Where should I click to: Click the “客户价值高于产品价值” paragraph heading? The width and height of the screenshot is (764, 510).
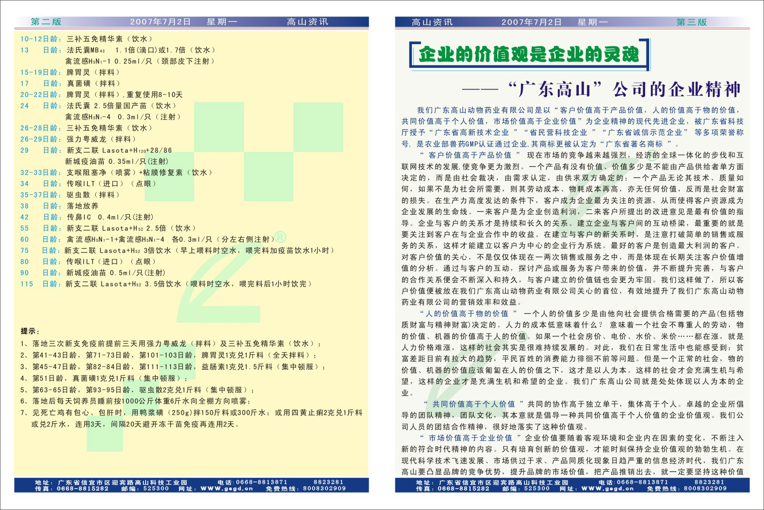[470, 155]
